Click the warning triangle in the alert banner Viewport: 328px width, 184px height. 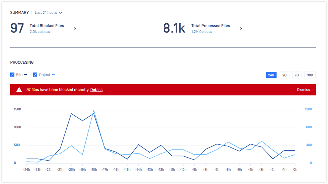pyautogui.click(x=19, y=89)
